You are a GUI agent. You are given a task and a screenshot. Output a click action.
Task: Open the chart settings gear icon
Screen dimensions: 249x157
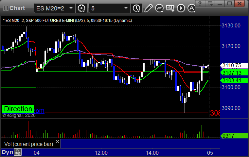pos(81,8)
